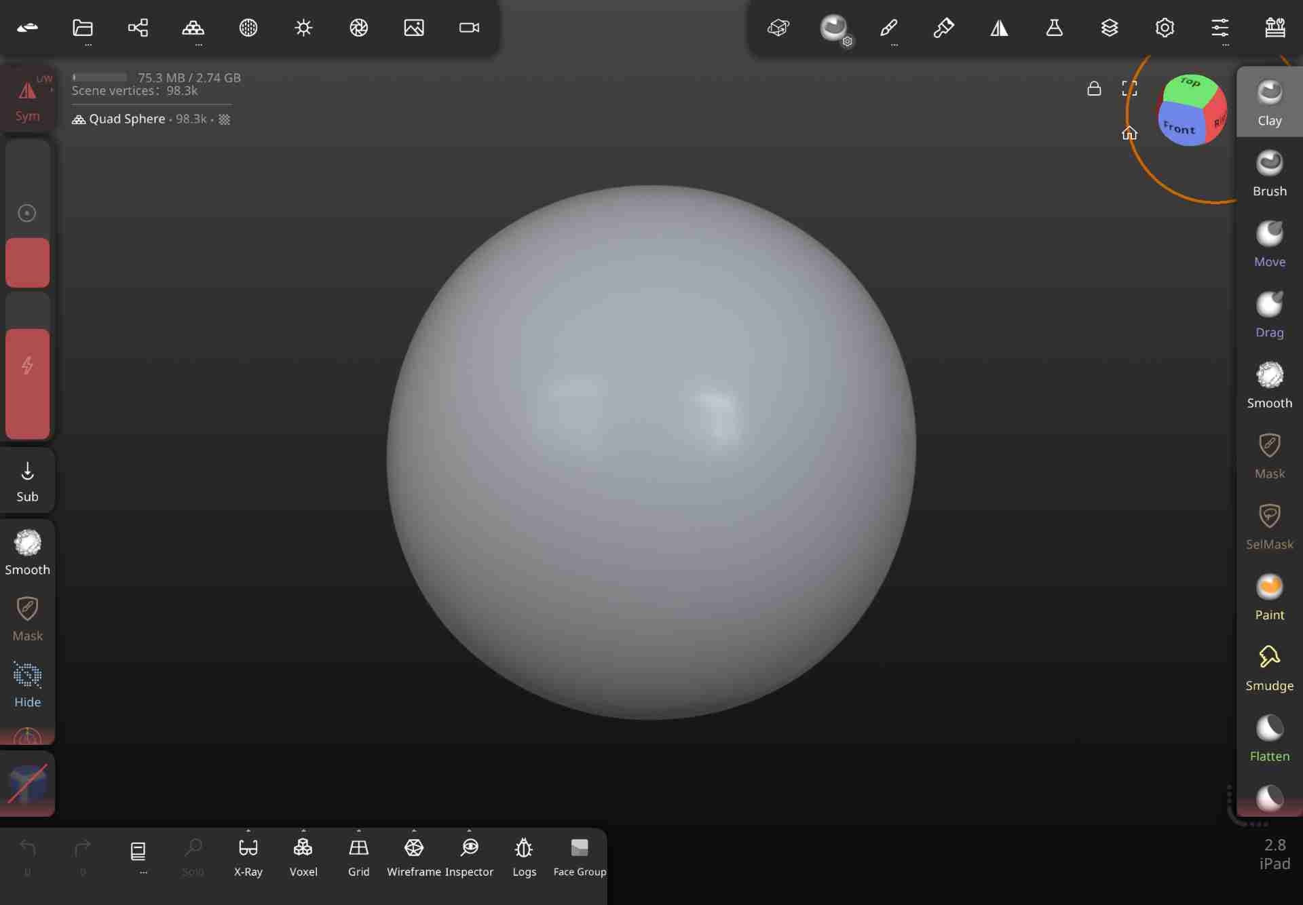Open the Symmetry triangle menu in top bar
Screen dimensions: 1303x905
pos(999,28)
